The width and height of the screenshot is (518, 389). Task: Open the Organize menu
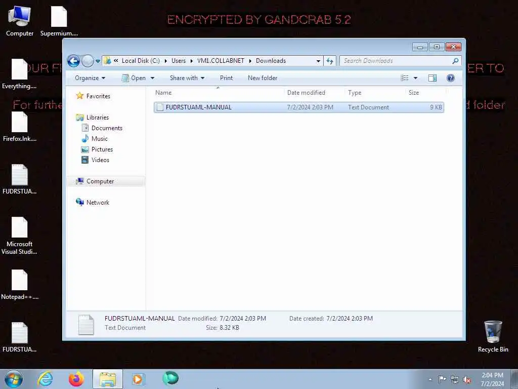(90, 78)
